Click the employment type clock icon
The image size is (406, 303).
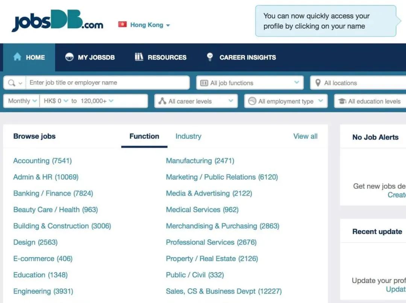tap(252, 101)
